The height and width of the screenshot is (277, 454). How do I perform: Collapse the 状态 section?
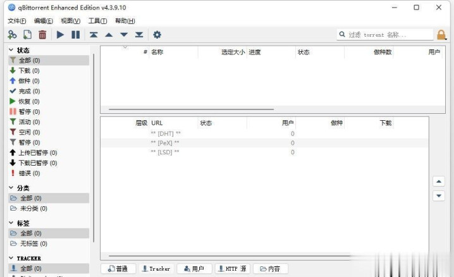[11, 50]
